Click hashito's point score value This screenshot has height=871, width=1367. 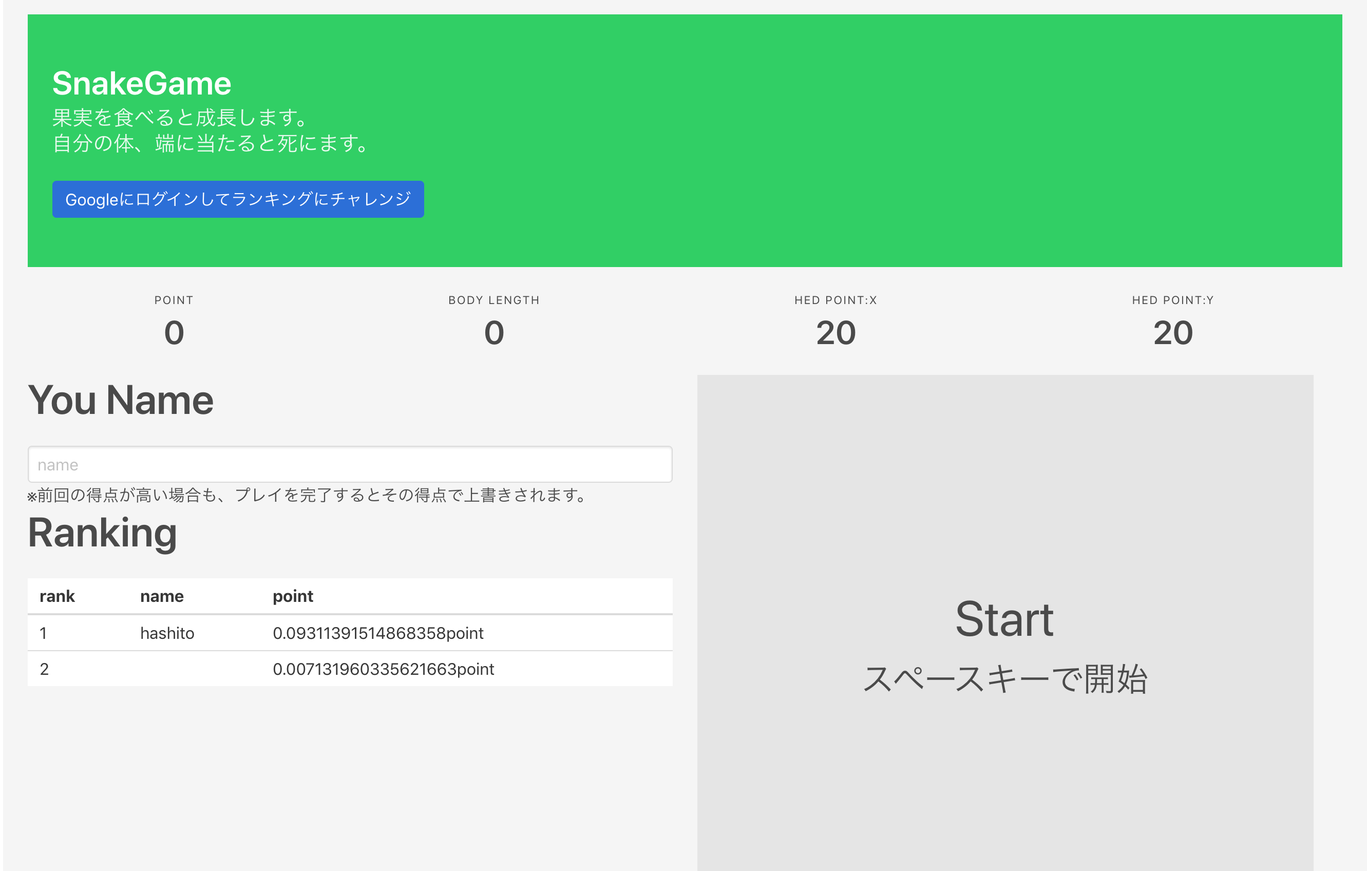click(x=378, y=633)
